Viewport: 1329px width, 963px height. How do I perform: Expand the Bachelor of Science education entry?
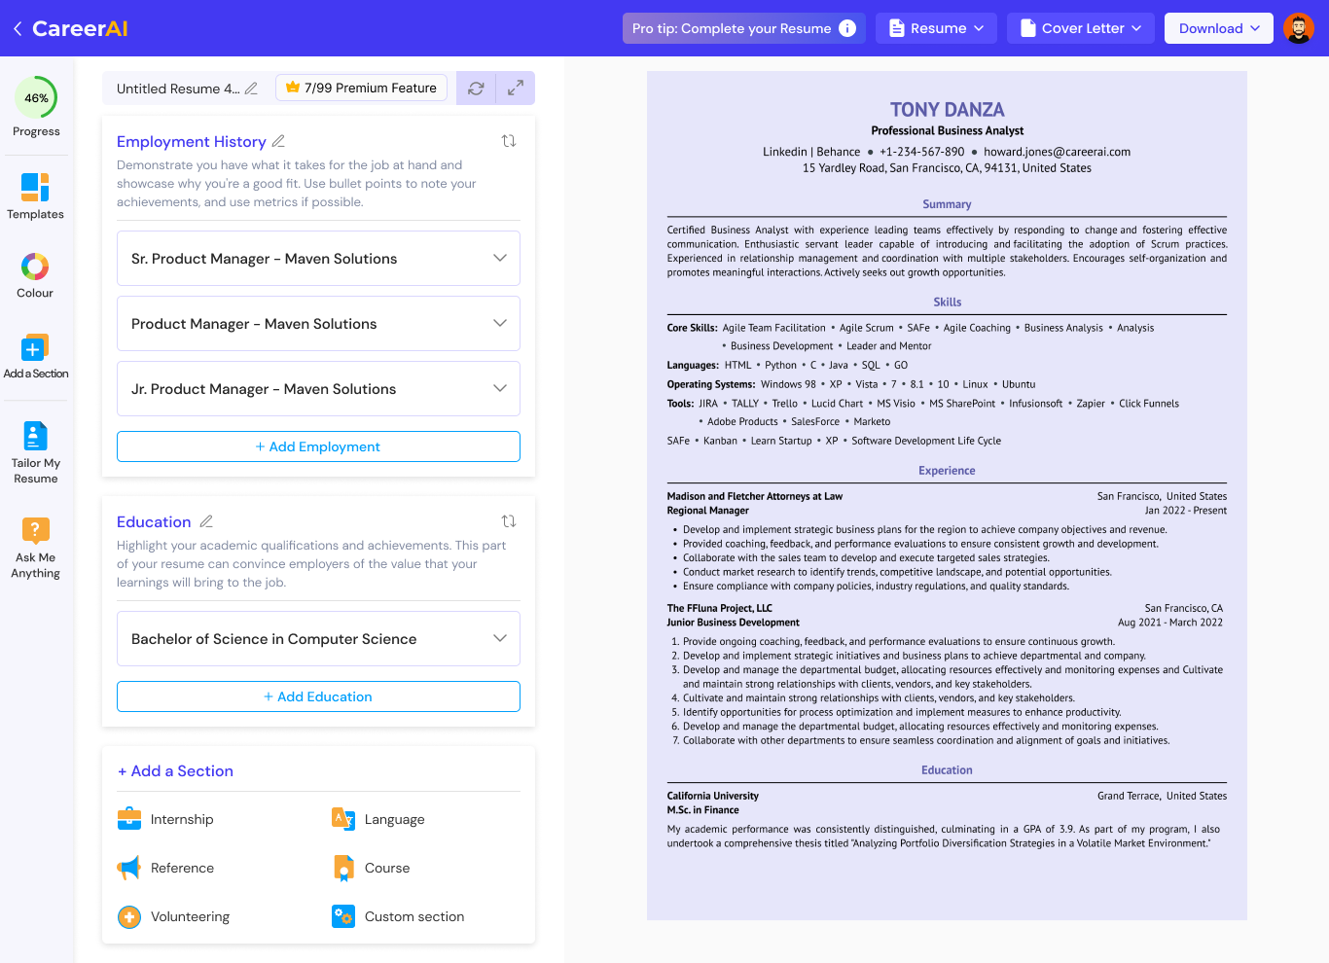pyautogui.click(x=499, y=638)
